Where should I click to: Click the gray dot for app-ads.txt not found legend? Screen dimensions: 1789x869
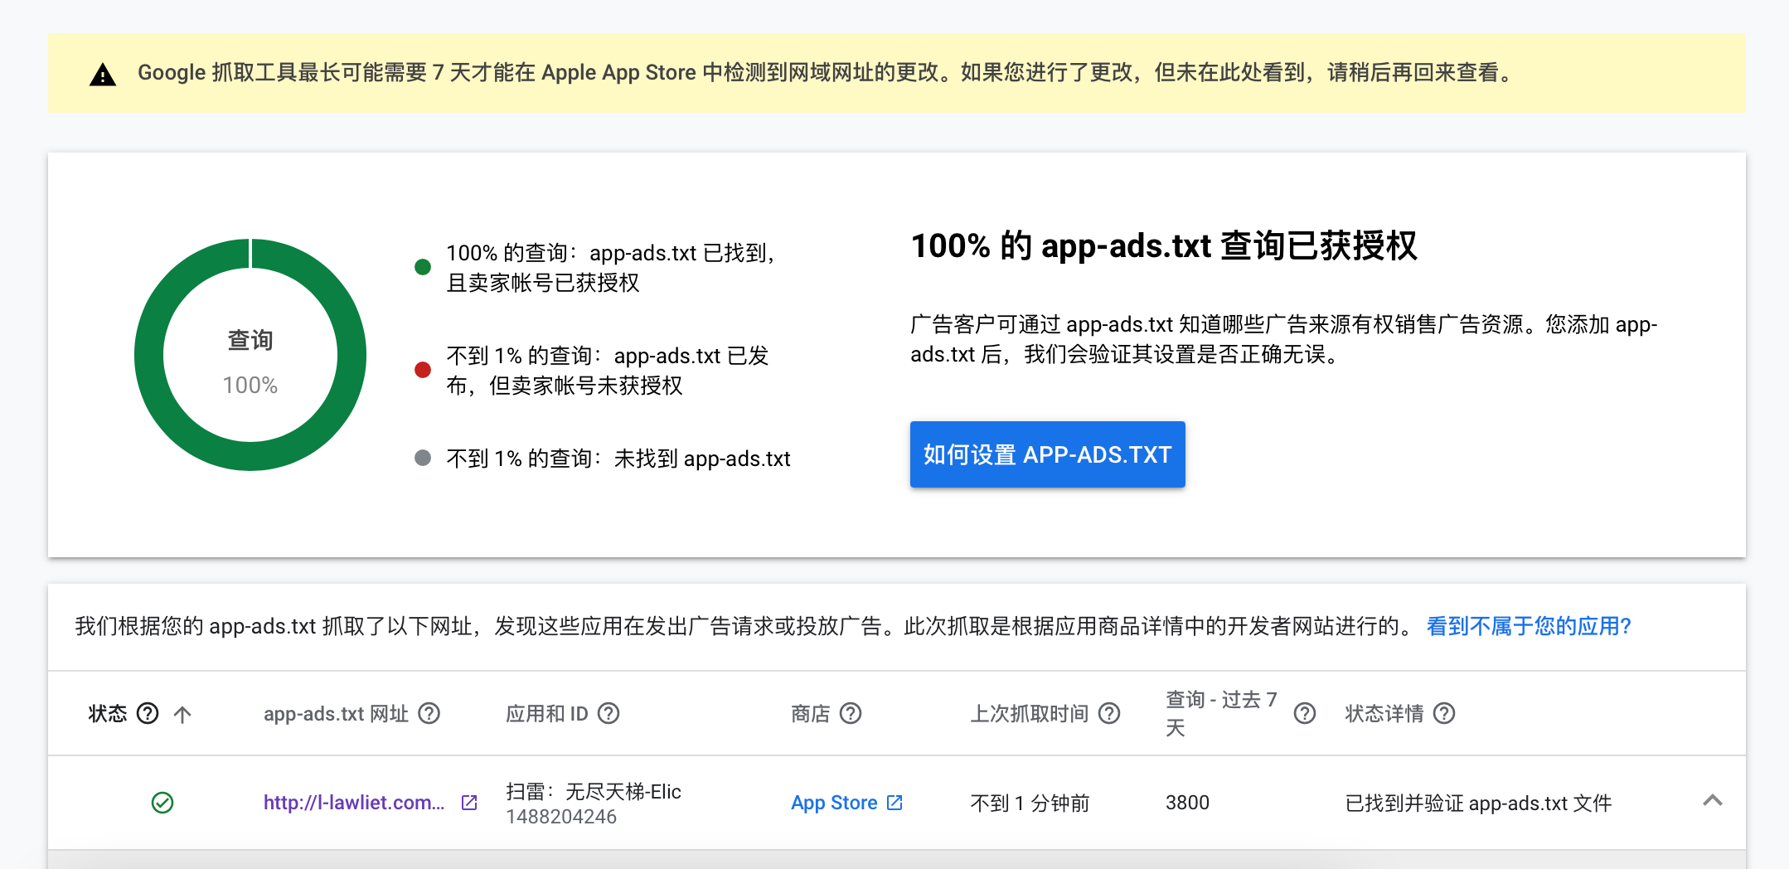[423, 458]
